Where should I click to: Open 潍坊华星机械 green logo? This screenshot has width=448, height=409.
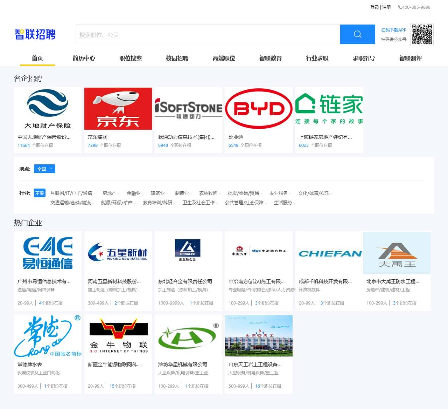[x=188, y=336]
